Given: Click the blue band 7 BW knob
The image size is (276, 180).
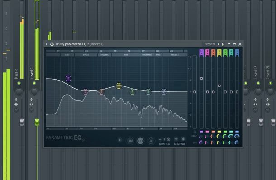Looking at the screenshot, I should pyautogui.click(x=237, y=142).
